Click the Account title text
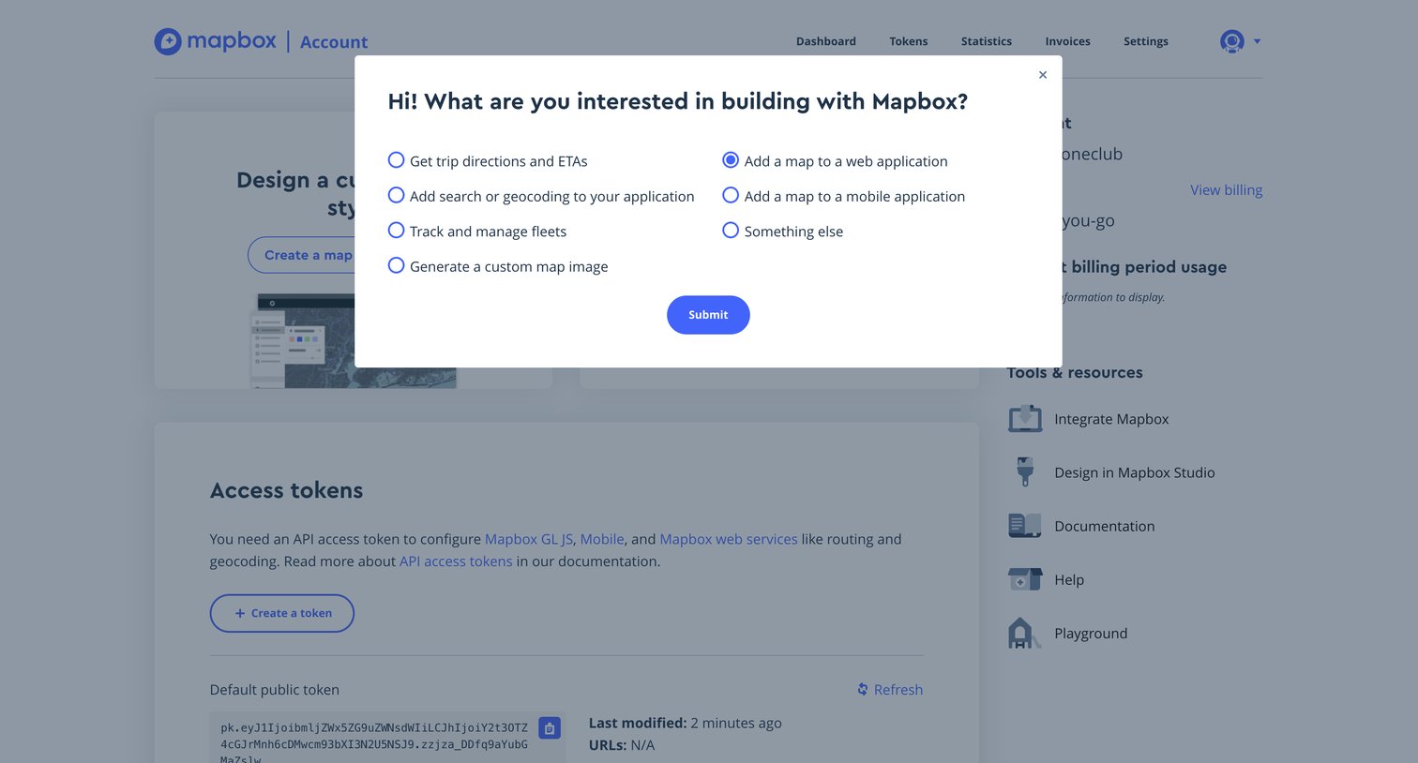The height and width of the screenshot is (763, 1418). click(334, 42)
